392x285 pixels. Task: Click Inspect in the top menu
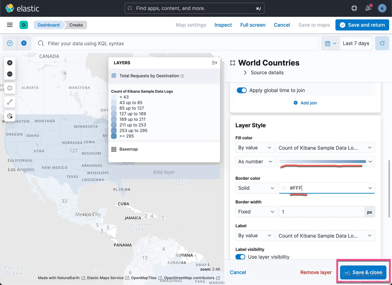pyautogui.click(x=223, y=25)
